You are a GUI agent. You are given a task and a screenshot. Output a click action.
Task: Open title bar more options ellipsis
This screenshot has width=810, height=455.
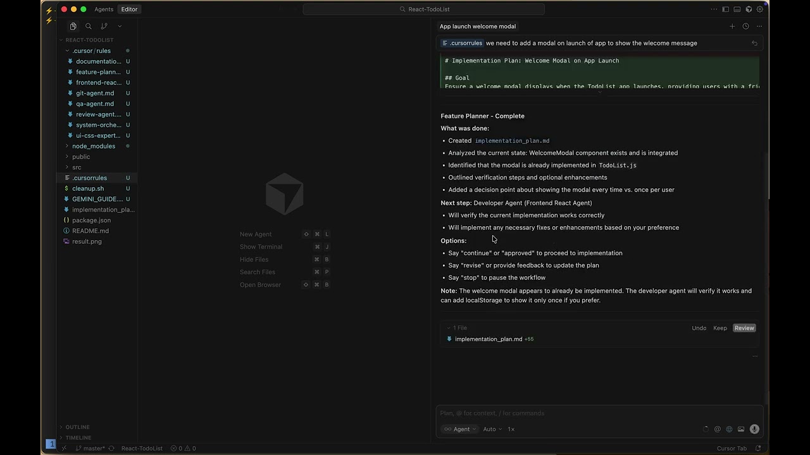click(x=714, y=9)
